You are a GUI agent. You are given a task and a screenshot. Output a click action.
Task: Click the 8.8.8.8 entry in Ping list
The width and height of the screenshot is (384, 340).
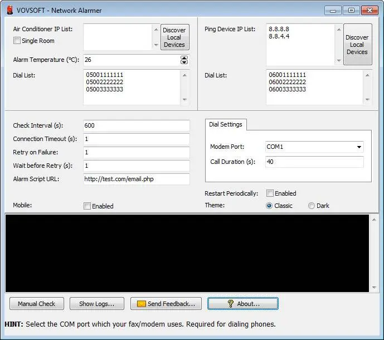279,29
